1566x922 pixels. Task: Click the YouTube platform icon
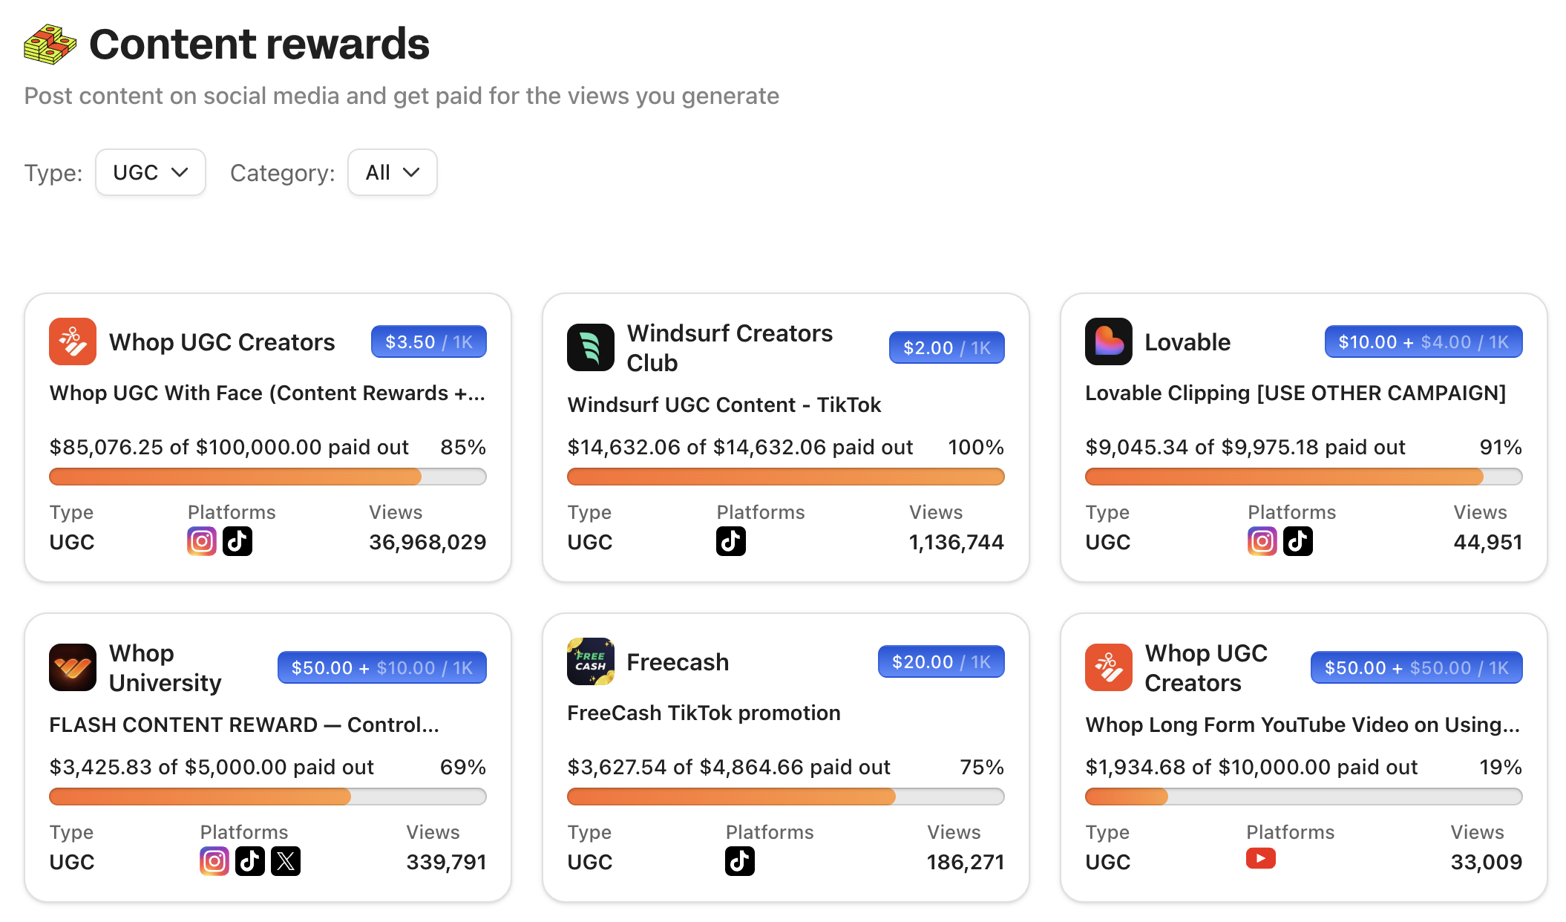tap(1260, 859)
